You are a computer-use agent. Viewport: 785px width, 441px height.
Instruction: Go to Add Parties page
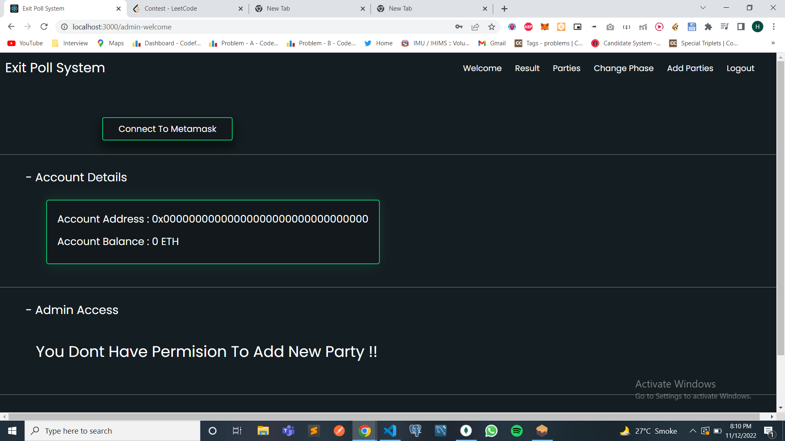pos(690,68)
